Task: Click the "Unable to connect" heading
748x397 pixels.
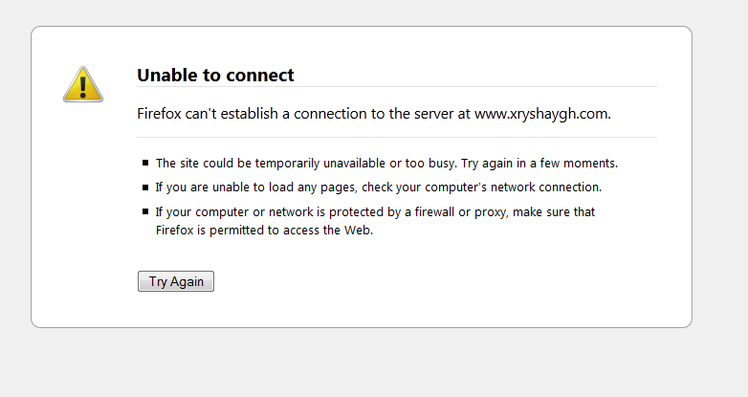Action: point(215,75)
